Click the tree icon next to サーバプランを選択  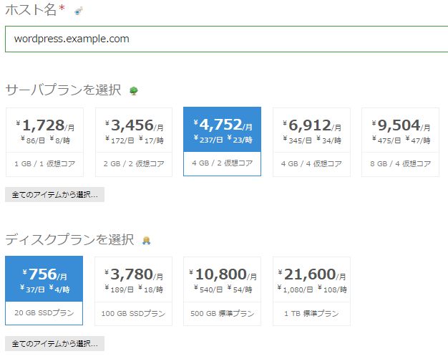pyautogui.click(x=134, y=91)
